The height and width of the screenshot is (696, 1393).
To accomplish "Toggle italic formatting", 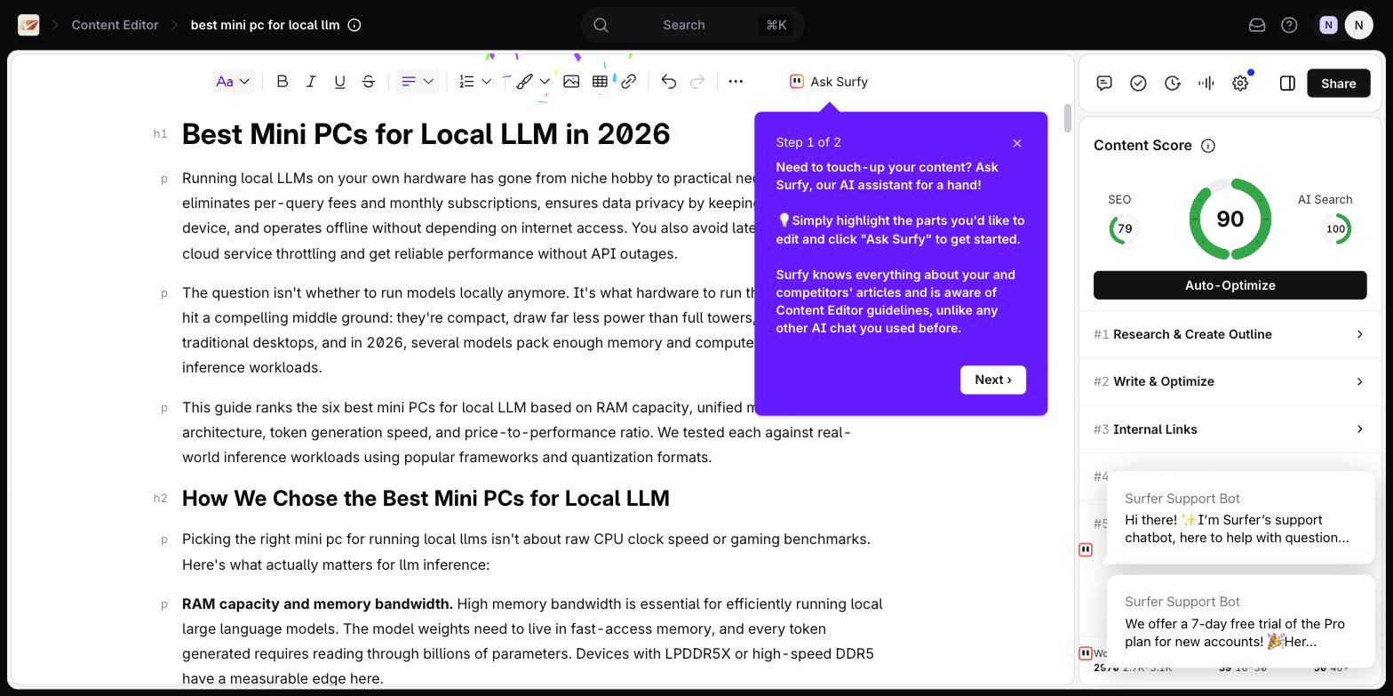I will pyautogui.click(x=311, y=81).
